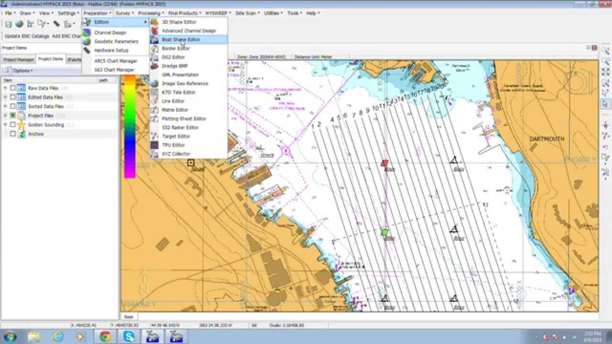Click the Channel Design icon
The image size is (612, 344).
tap(86, 32)
